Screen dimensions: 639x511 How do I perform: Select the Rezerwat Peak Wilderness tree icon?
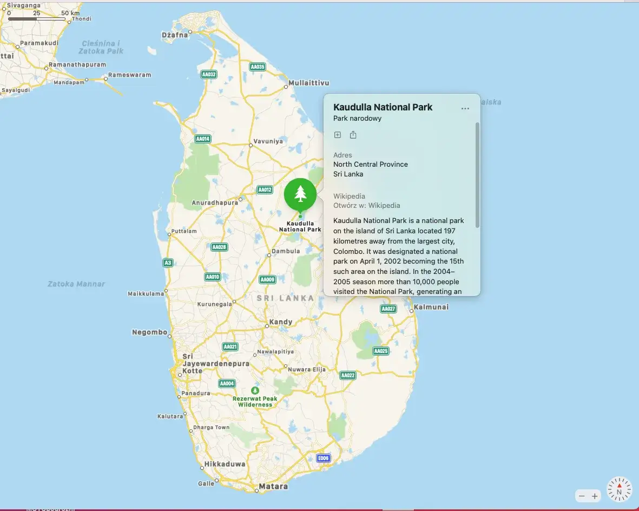coord(255,390)
